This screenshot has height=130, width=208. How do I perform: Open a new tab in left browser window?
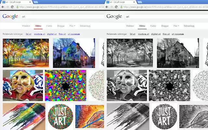pos(35,2)
